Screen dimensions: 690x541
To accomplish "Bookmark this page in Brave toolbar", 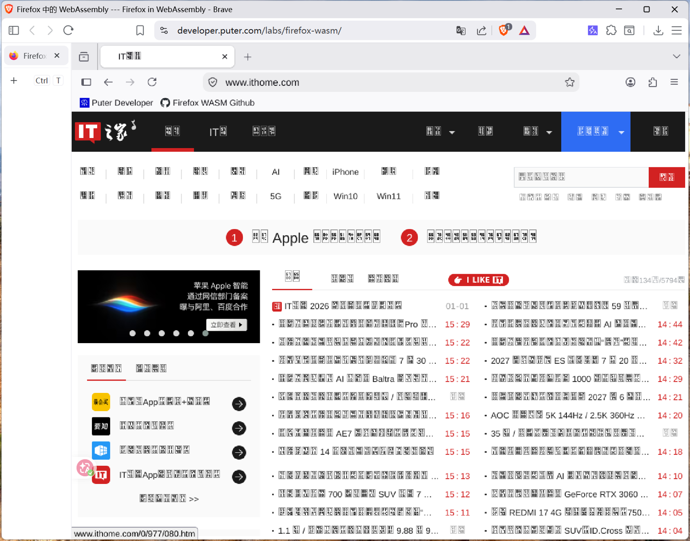I will [140, 31].
